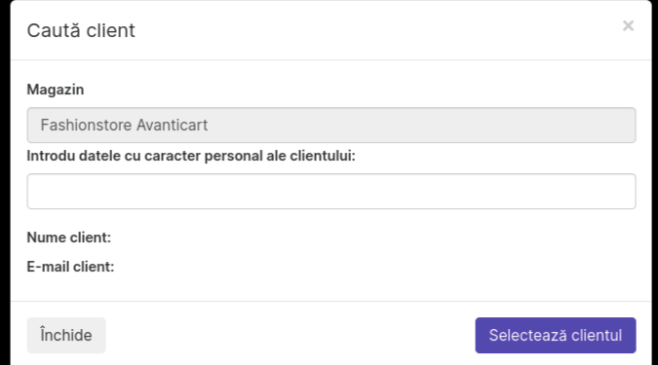This screenshot has width=658, height=365.
Task: Click empty area next to E-mail client
Action: [x=375, y=267]
